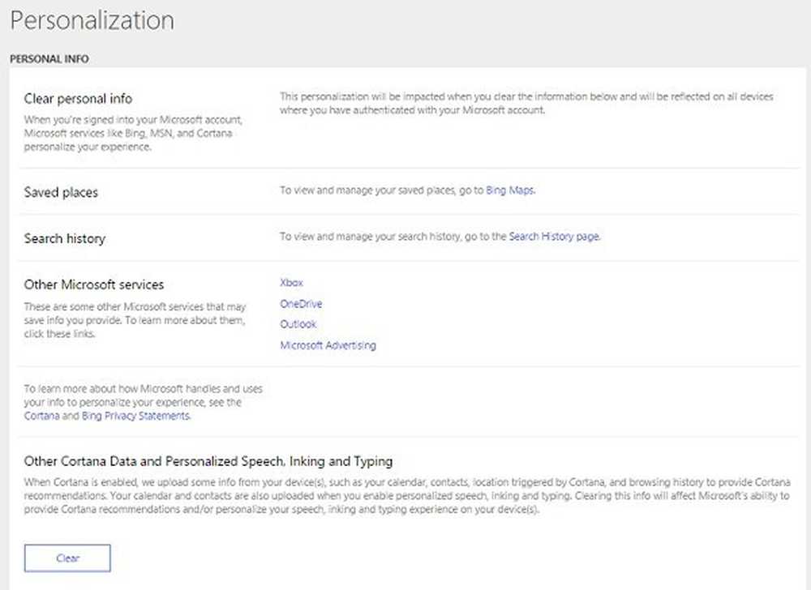Click the Saved places heading
The width and height of the screenshot is (811, 590).
pos(61,193)
